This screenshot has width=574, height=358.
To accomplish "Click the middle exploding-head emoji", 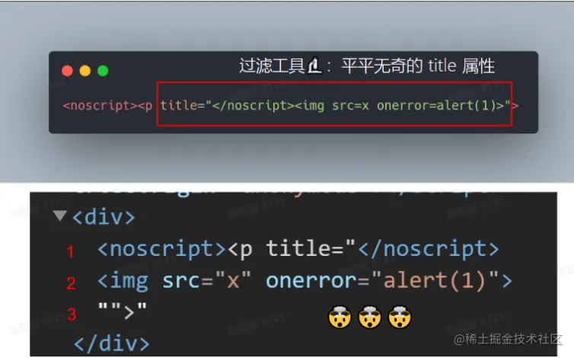I will (x=370, y=317).
